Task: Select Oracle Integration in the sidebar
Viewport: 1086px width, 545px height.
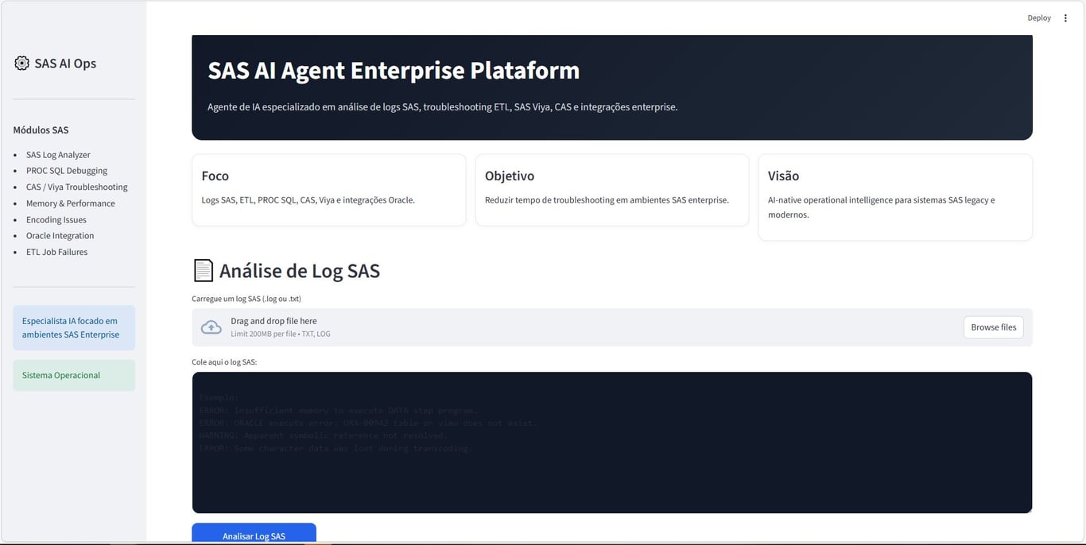Action: 60,236
